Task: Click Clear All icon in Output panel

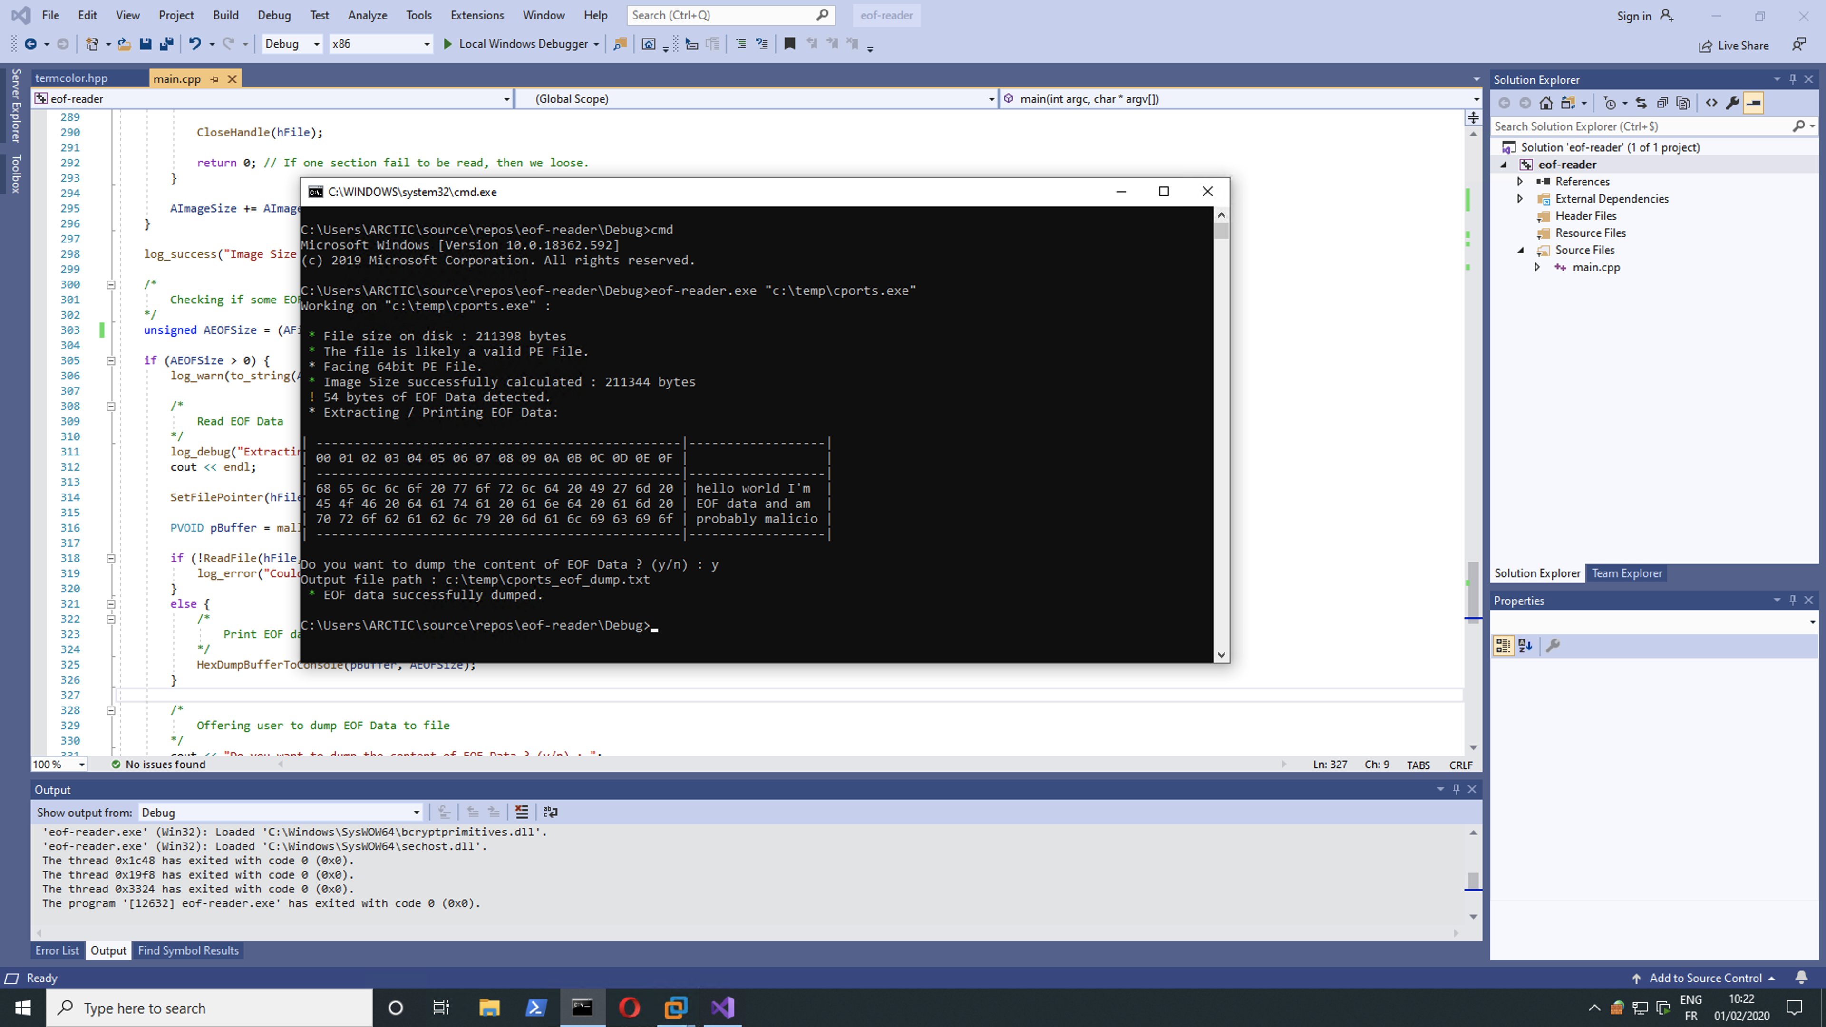Action: [522, 812]
